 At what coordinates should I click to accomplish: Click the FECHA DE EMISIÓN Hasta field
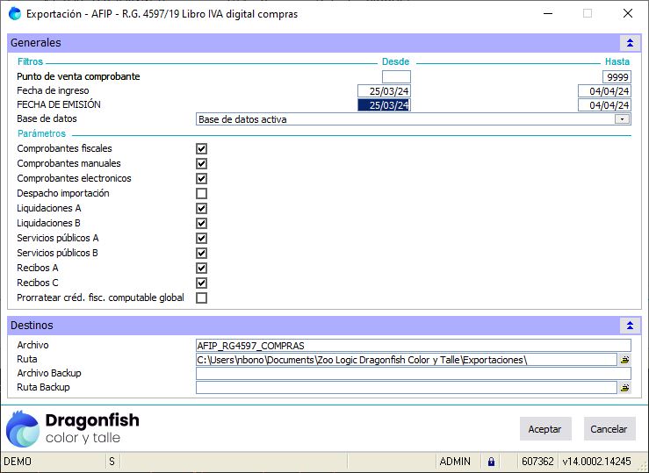pos(605,105)
